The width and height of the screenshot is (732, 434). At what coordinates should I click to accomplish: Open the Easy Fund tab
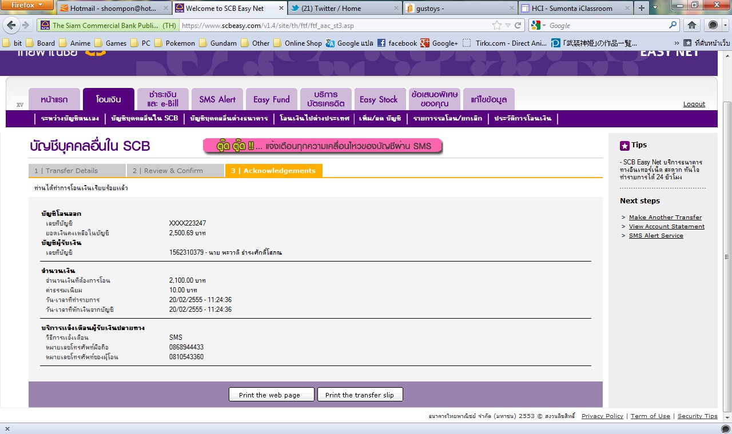[x=272, y=99]
